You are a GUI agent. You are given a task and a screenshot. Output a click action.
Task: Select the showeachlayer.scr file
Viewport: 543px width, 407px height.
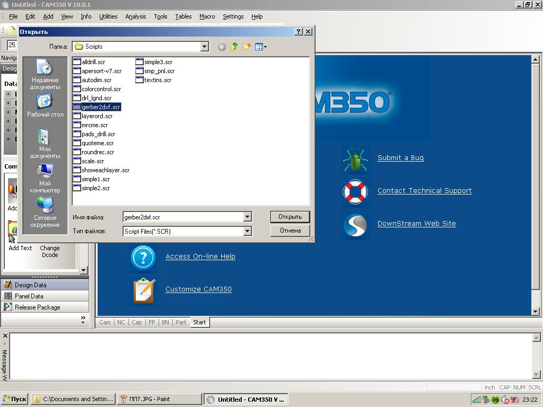101,170
